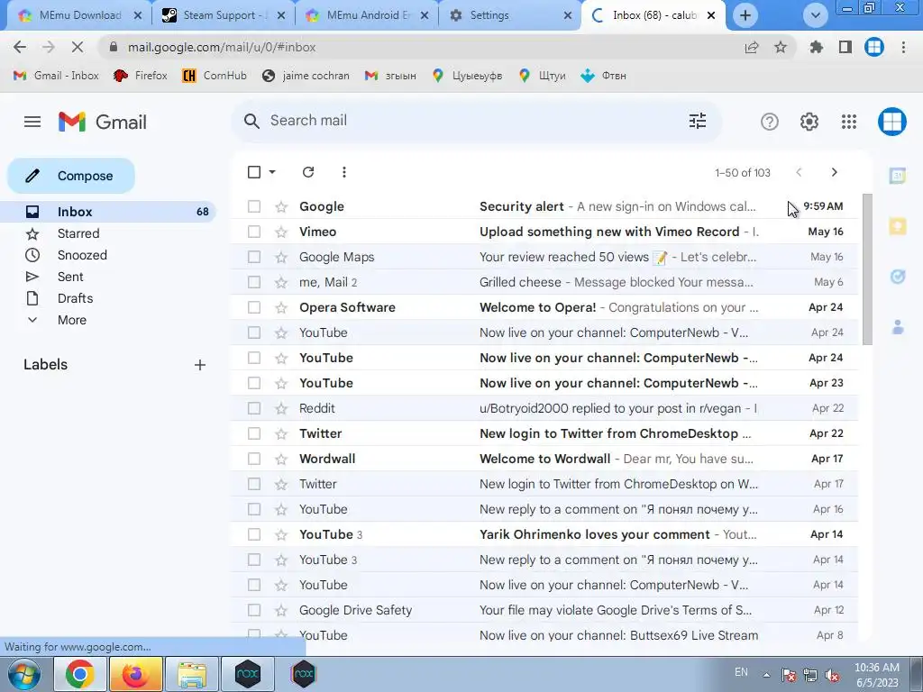Open Chrome tab search dropdown
The image size is (923, 692).
tap(815, 15)
